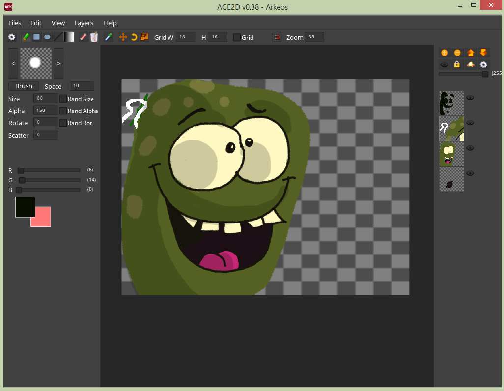This screenshot has height=391, width=504.
Task: Go to previous brush shape arrow
Action: 13,63
